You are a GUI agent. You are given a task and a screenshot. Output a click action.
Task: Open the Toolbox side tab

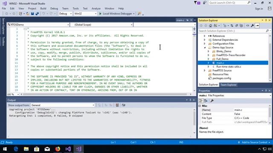(3, 42)
